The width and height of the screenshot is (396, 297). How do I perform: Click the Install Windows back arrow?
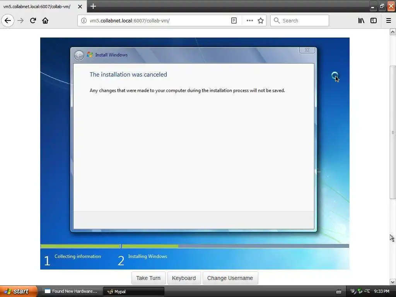pyautogui.click(x=79, y=55)
